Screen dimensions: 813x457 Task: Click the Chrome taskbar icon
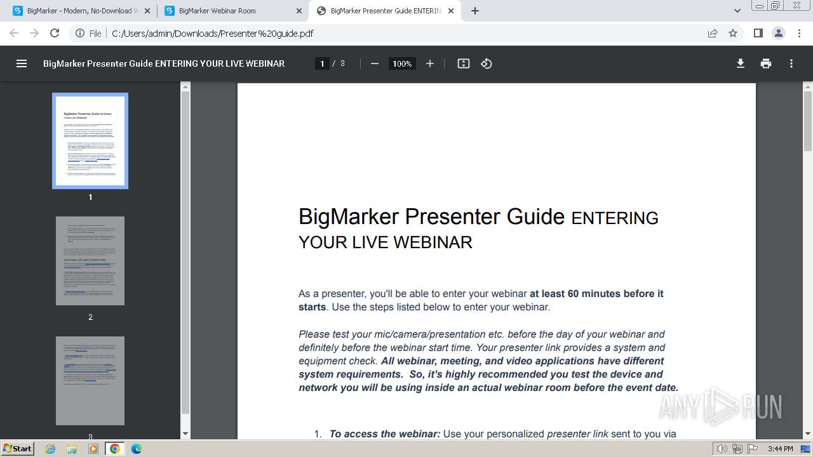point(115,449)
